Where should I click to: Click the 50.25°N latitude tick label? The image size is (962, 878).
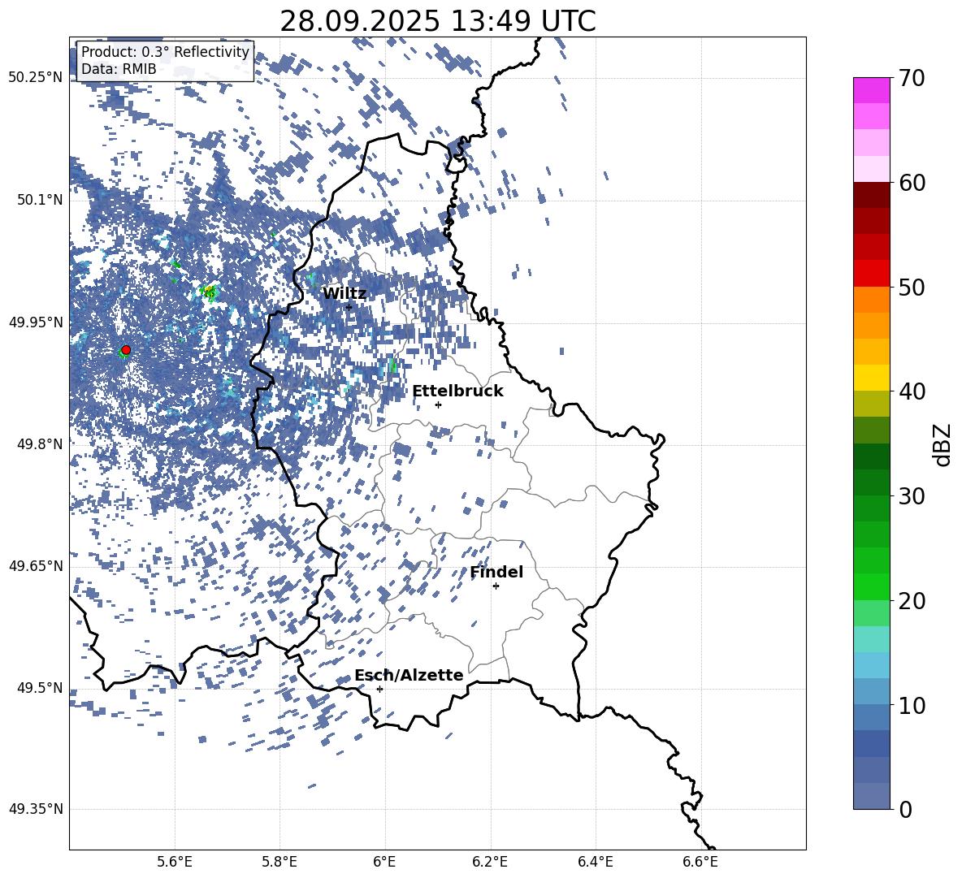click(36, 78)
